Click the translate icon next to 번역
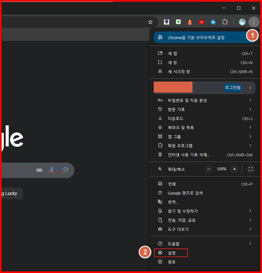The image size is (262, 273). point(160,202)
